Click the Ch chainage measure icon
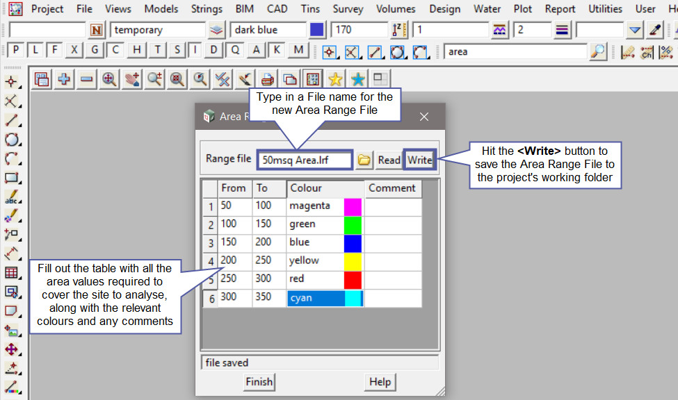The width and height of the screenshot is (678, 400). (x=647, y=53)
